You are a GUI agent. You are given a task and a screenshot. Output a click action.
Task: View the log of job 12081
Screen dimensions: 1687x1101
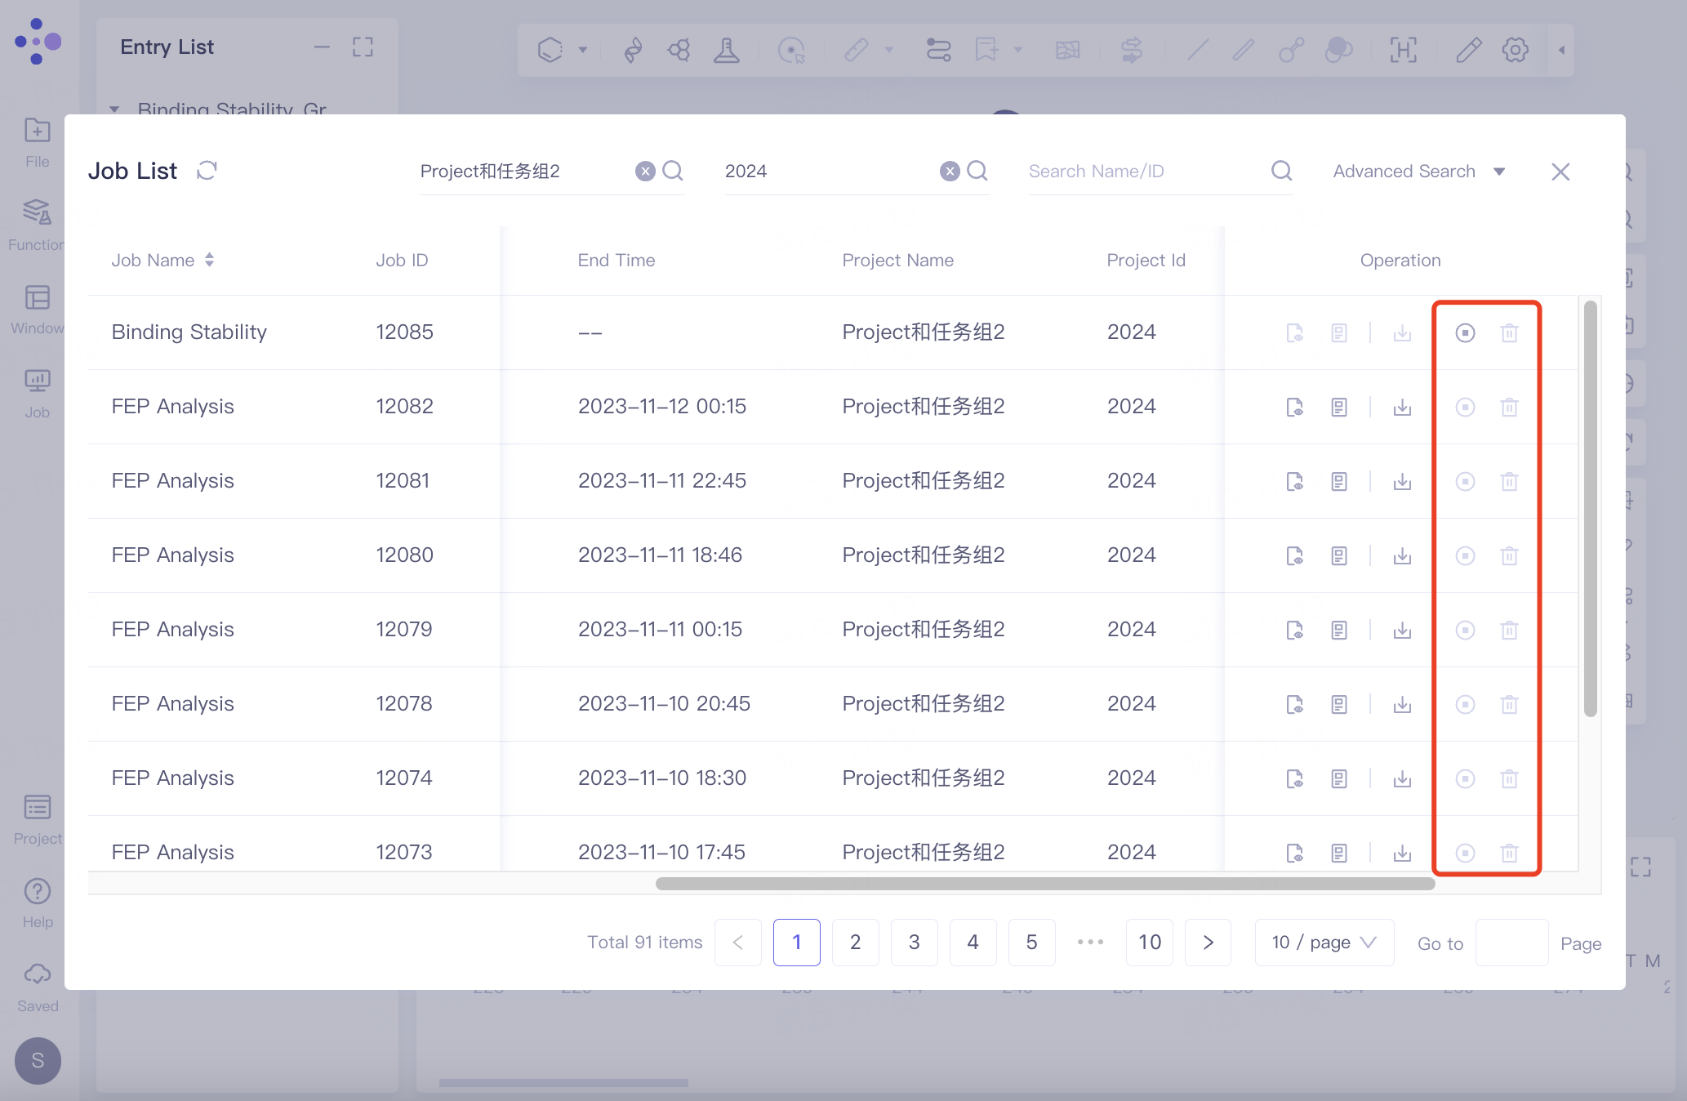tap(1339, 481)
